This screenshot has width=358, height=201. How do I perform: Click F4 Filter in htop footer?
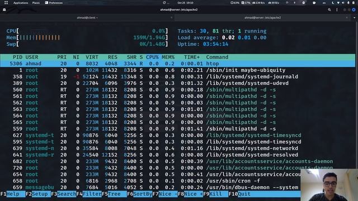[x=89, y=194]
